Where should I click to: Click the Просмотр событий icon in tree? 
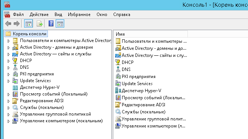point(15,94)
